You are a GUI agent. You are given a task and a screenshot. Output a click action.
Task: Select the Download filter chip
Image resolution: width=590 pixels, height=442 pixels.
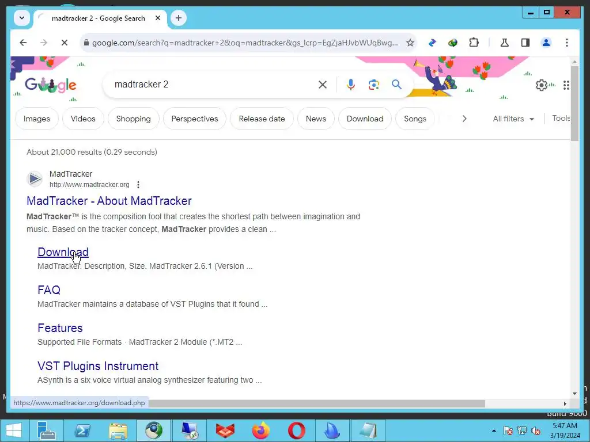[365, 119]
